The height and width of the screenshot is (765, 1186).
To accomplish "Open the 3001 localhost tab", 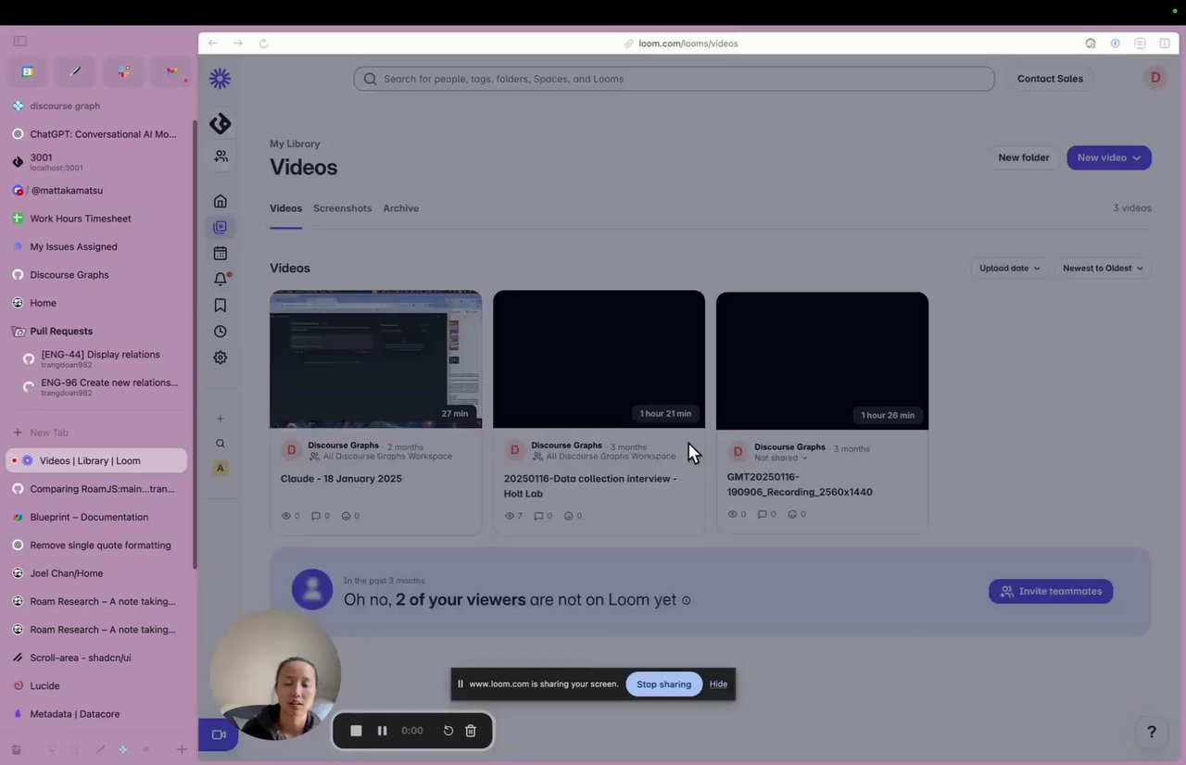I will click(x=97, y=162).
